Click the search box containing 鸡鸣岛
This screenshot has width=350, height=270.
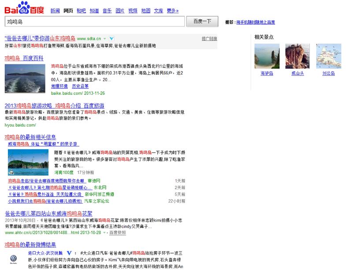(95, 22)
